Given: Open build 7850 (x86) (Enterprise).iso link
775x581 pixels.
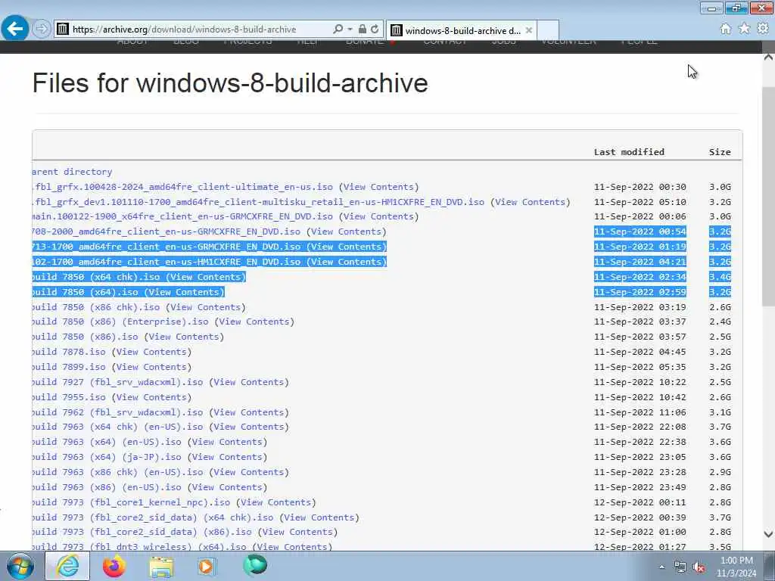Looking at the screenshot, I should [x=120, y=322].
